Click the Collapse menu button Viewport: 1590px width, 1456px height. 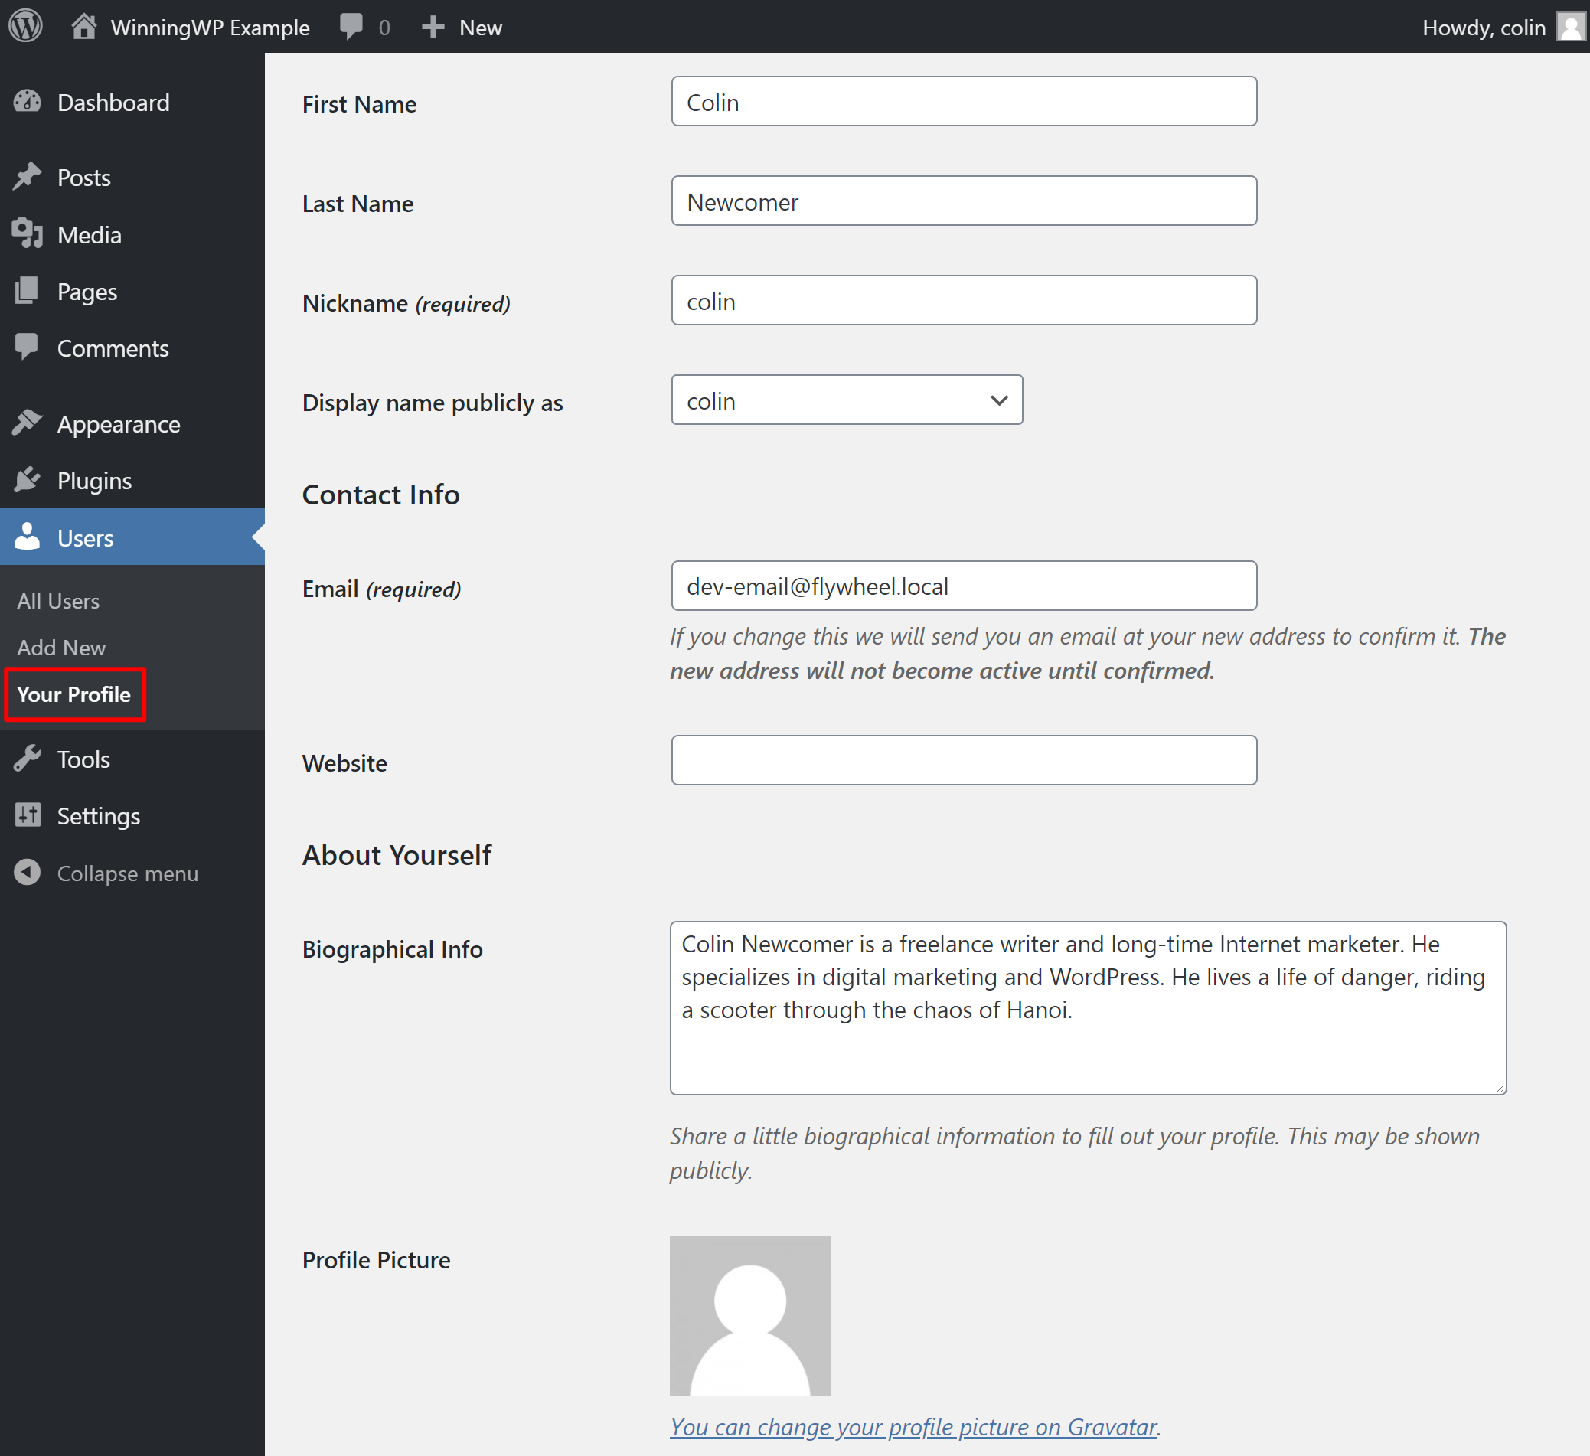click(x=126, y=873)
